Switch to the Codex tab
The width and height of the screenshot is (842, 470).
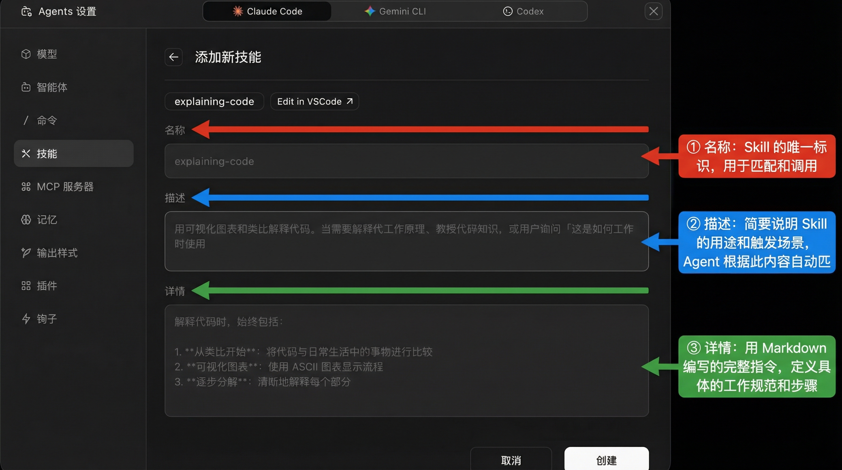point(523,11)
